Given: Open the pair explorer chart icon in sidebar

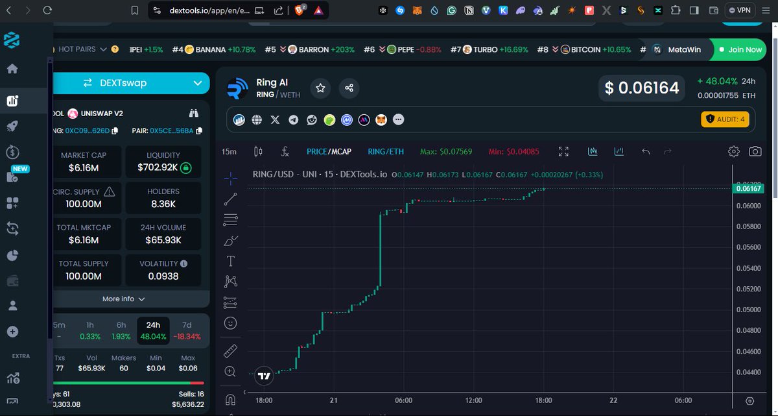Looking at the screenshot, I should 12,101.
